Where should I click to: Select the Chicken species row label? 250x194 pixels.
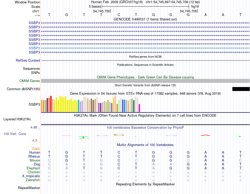click(34, 172)
